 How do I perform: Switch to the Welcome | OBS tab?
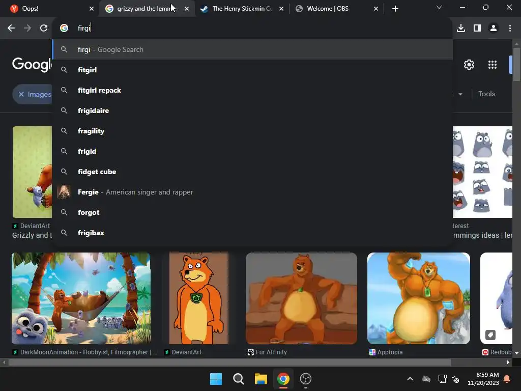(x=336, y=9)
